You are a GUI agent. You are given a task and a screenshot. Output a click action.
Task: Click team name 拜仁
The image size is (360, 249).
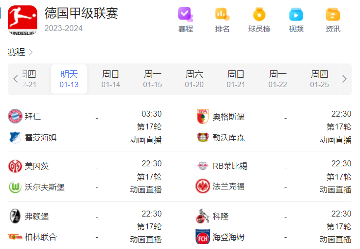pos(33,116)
